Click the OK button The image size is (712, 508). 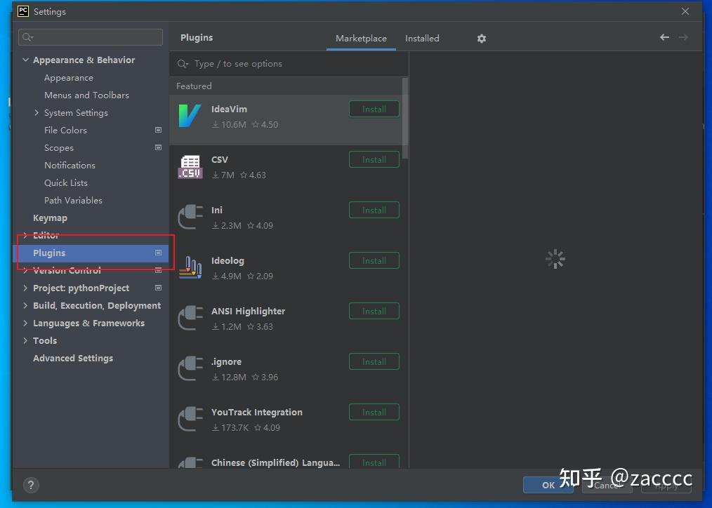click(x=548, y=485)
